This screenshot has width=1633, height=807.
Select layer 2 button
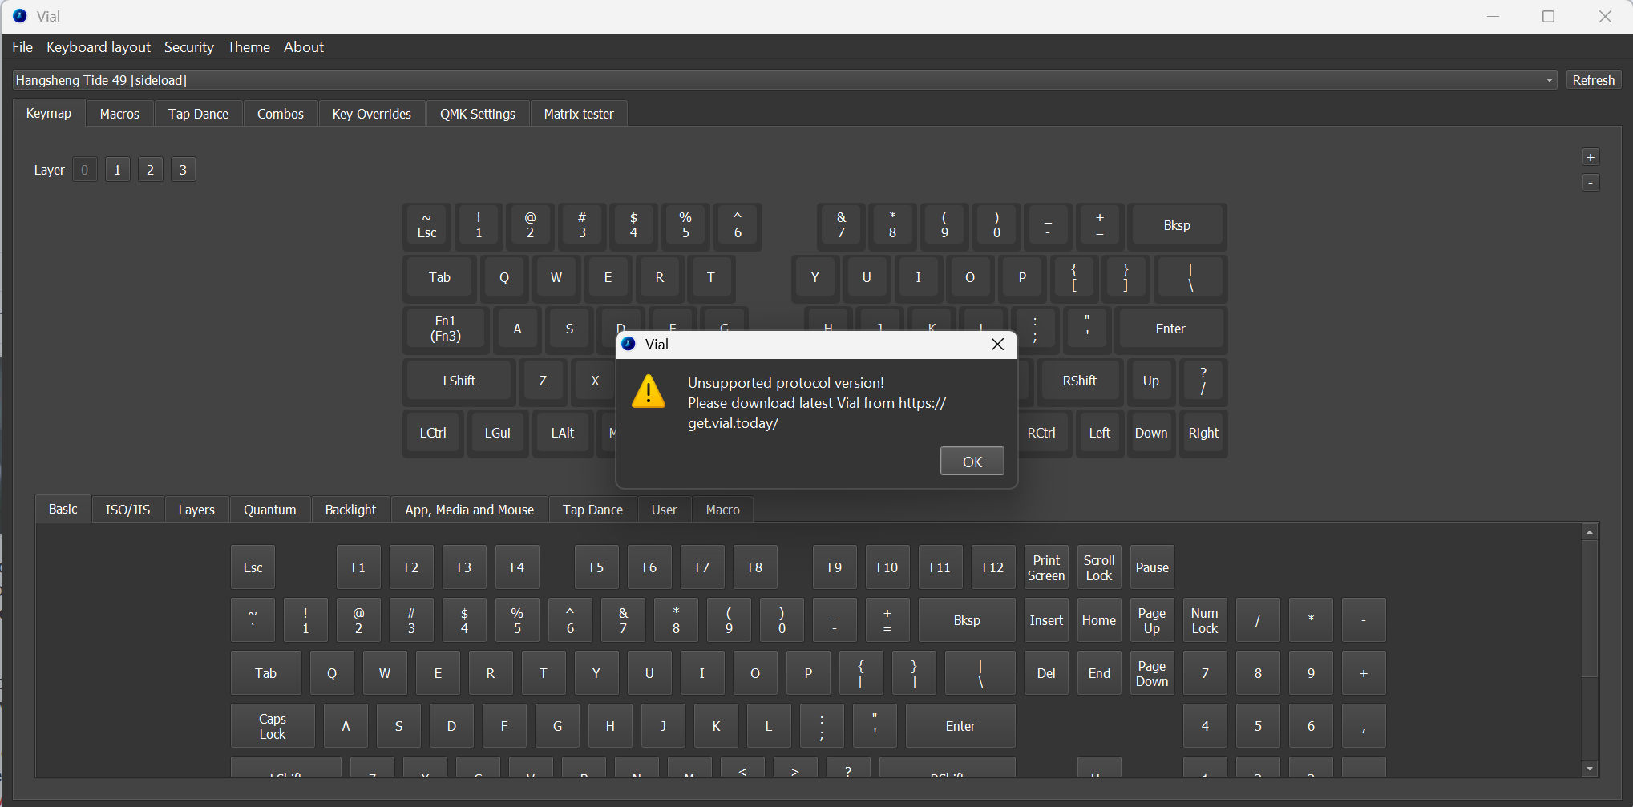[151, 170]
